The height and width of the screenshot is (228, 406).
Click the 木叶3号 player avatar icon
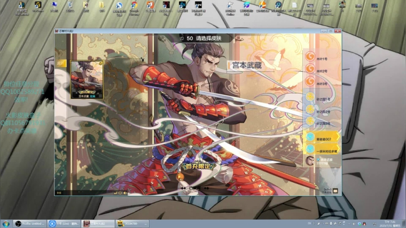tap(310, 81)
